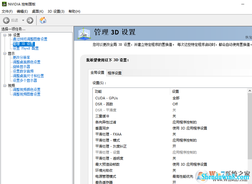This screenshot has width=252, height=184.
Task: Open 调整桌面颜色设置 task
Action: click(x=27, y=62)
